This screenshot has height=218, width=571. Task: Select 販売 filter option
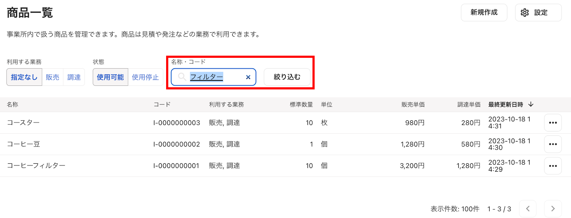[52, 77]
